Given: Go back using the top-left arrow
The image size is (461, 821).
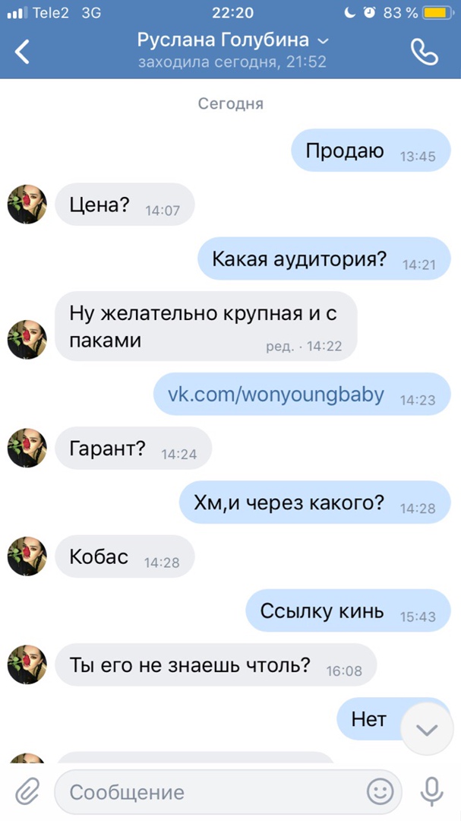Looking at the screenshot, I should 22,52.
